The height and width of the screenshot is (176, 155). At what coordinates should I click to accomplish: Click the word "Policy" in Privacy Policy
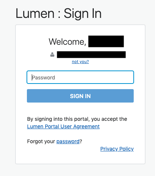coord(127,149)
